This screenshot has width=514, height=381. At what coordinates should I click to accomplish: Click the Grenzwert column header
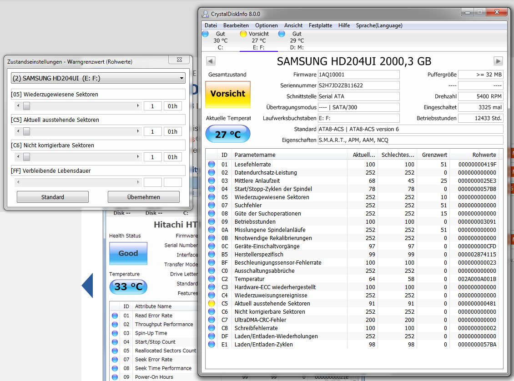pos(433,155)
